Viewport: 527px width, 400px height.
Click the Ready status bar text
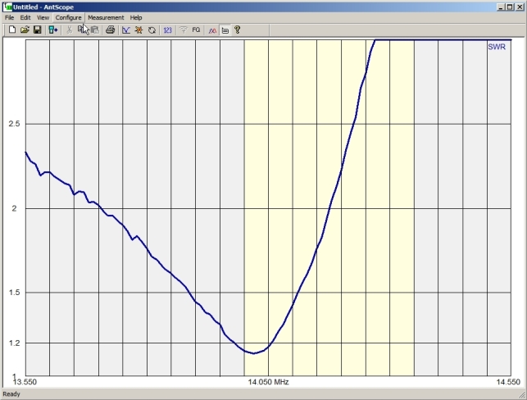pos(11,394)
